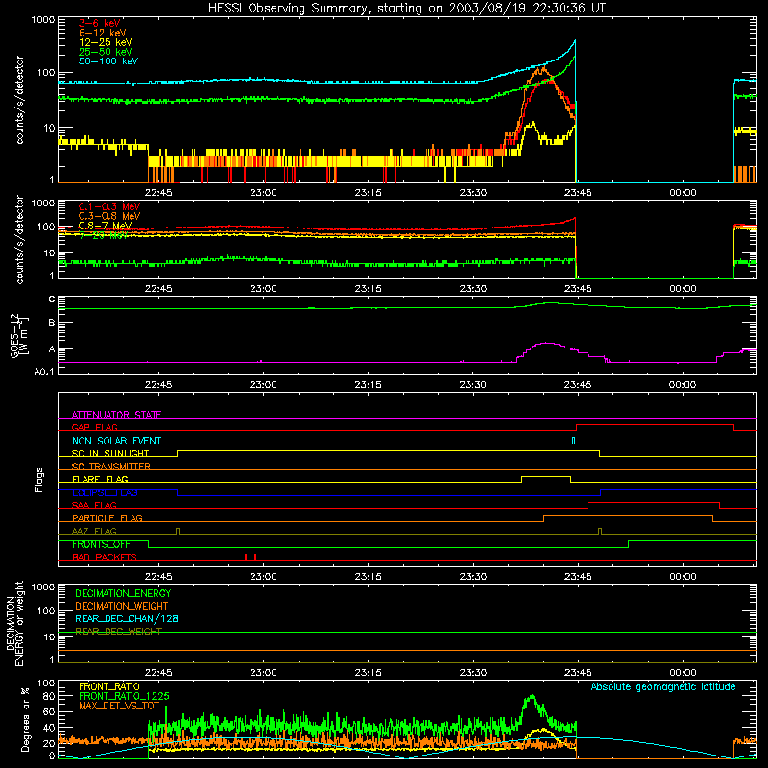Select the 6-12 keV legend label
This screenshot has width=768, height=768.
[103, 33]
